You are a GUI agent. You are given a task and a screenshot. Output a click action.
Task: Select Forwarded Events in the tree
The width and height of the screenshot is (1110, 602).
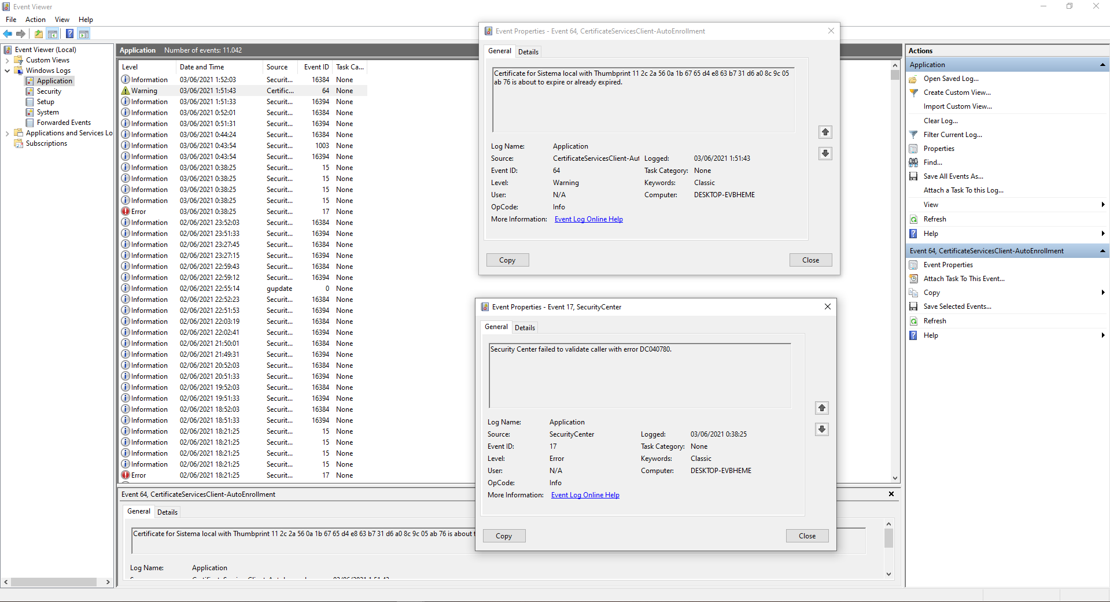(64, 123)
